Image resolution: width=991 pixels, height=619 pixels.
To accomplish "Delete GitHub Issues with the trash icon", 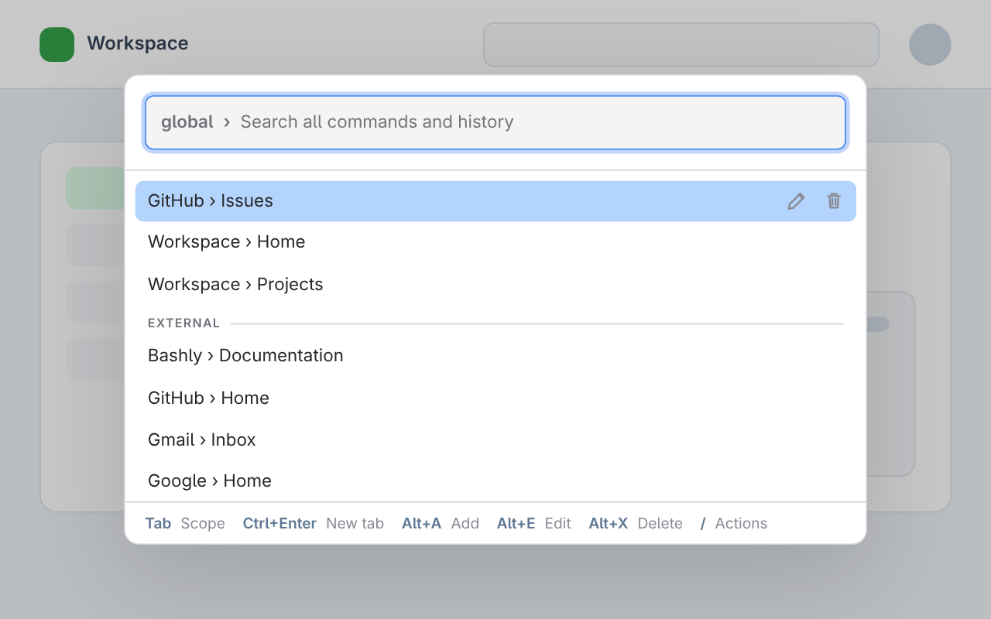I will [834, 201].
